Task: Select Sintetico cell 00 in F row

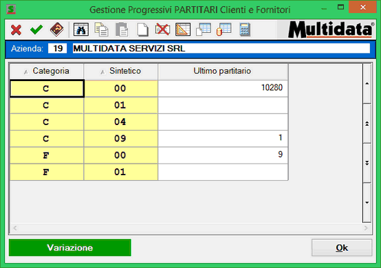Action: click(121, 155)
